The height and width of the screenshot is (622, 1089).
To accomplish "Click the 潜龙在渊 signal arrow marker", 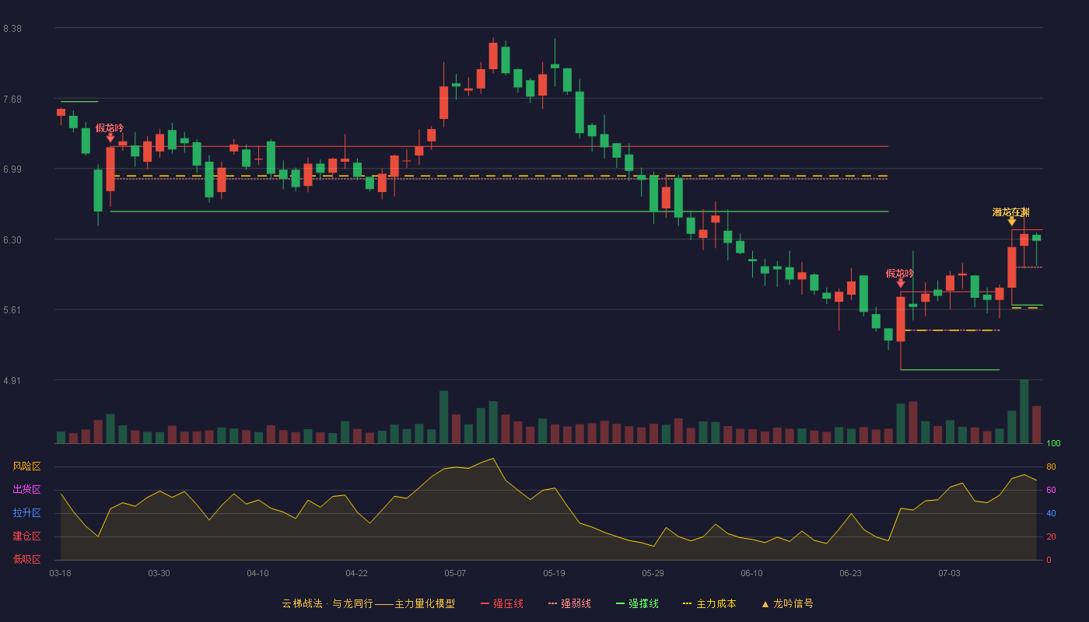I will coord(1011,222).
